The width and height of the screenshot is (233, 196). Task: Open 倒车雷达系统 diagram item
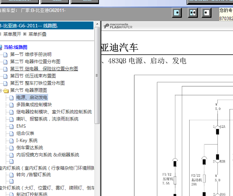coord(30,148)
